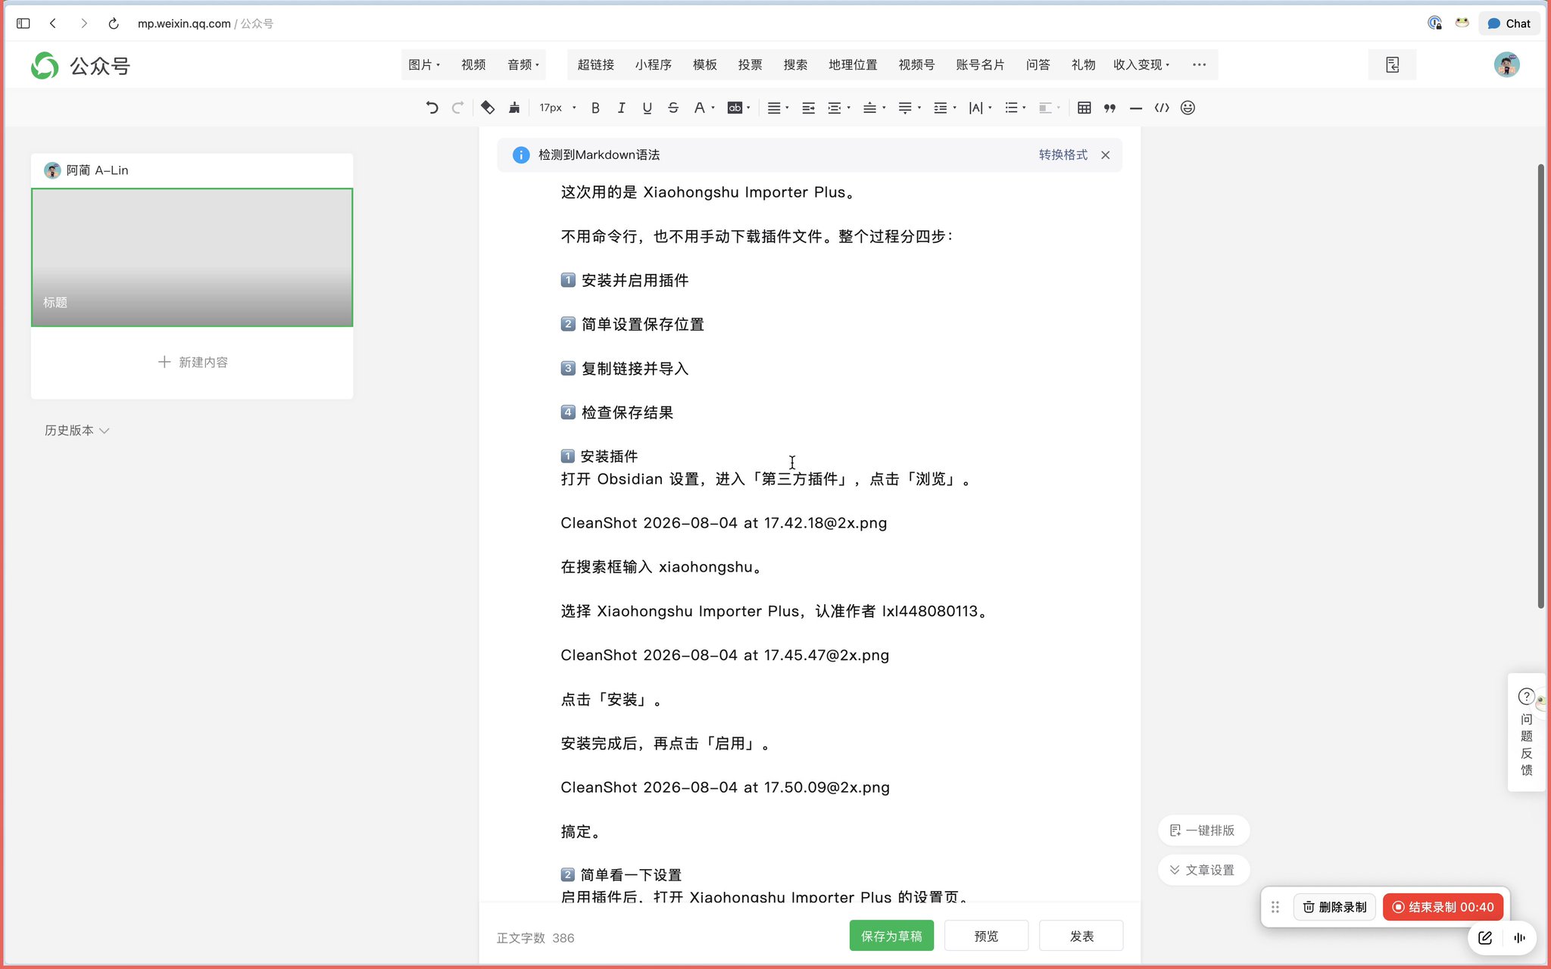Open the 收入变现 dropdown menu
The height and width of the screenshot is (969, 1551).
click(1141, 64)
